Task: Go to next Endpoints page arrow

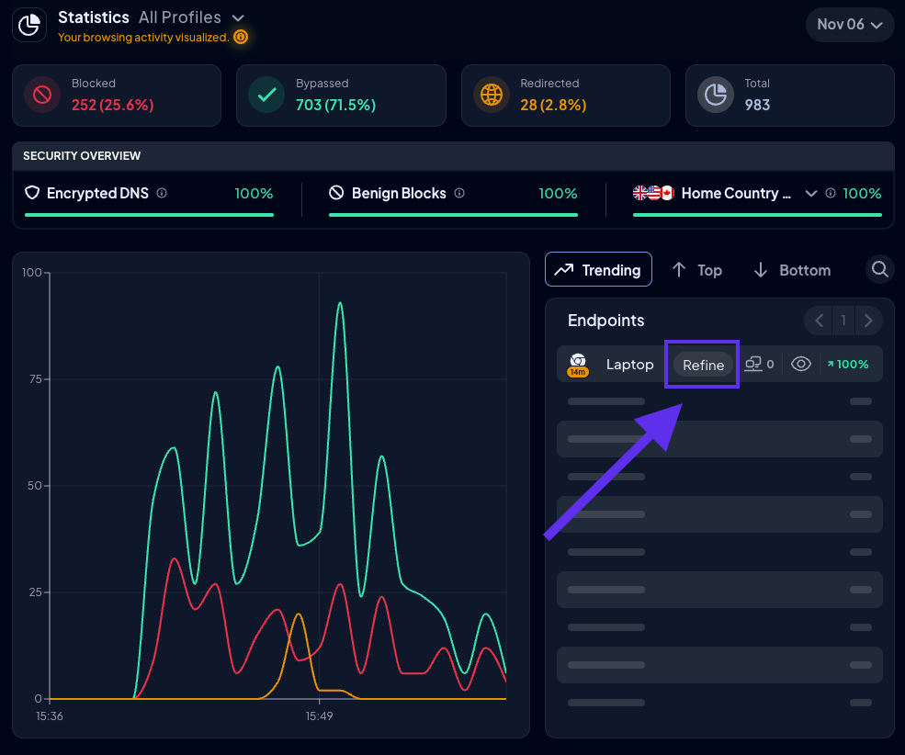Action: coord(868,321)
